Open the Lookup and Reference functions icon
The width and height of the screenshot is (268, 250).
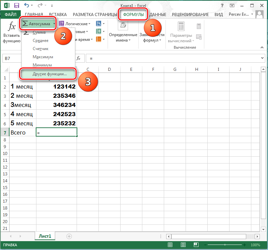click(x=99, y=24)
